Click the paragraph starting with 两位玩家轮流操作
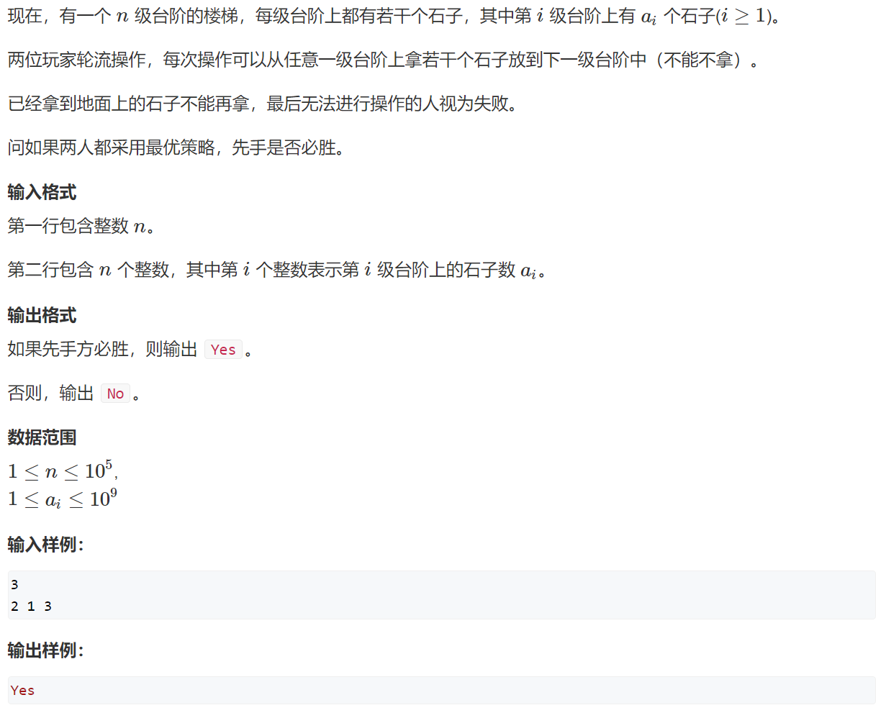This screenshot has height=718, width=886. [384, 60]
